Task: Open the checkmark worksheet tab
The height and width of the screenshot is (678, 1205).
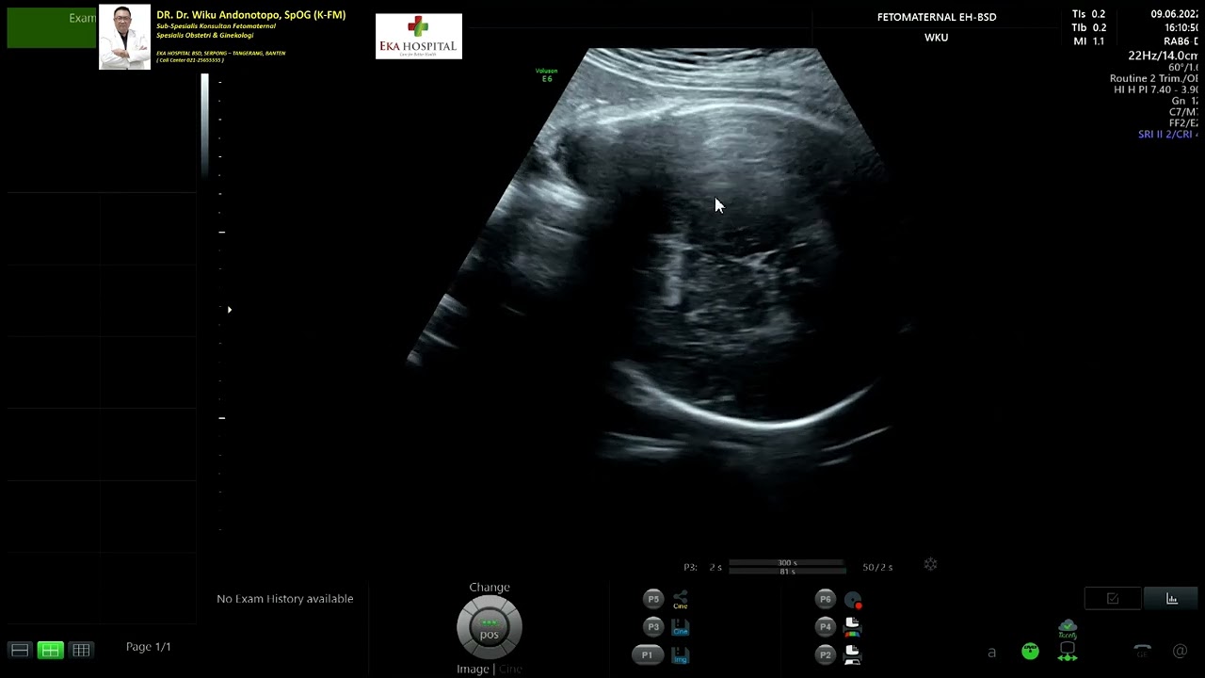Action: pyautogui.click(x=1113, y=599)
